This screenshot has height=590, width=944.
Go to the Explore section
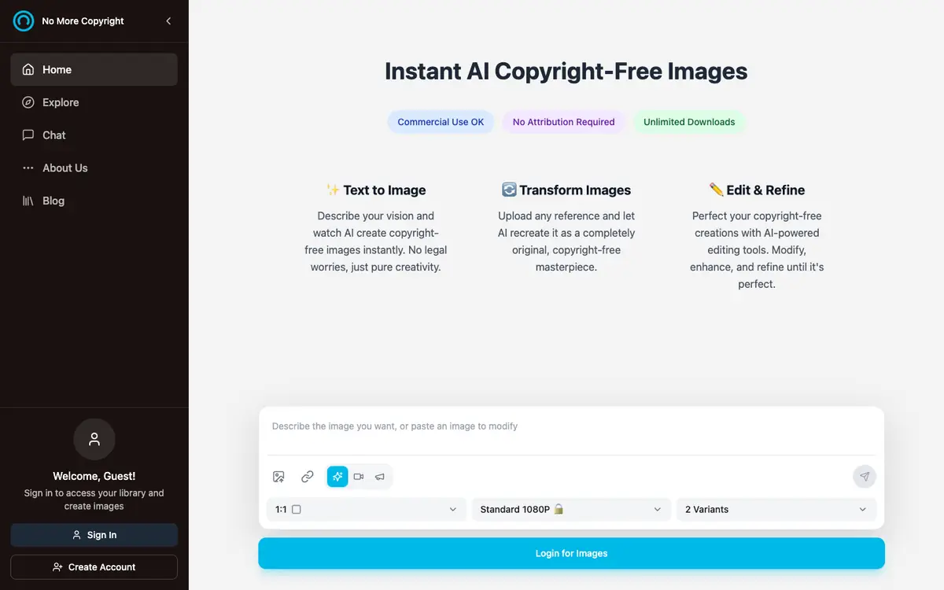[94, 102]
